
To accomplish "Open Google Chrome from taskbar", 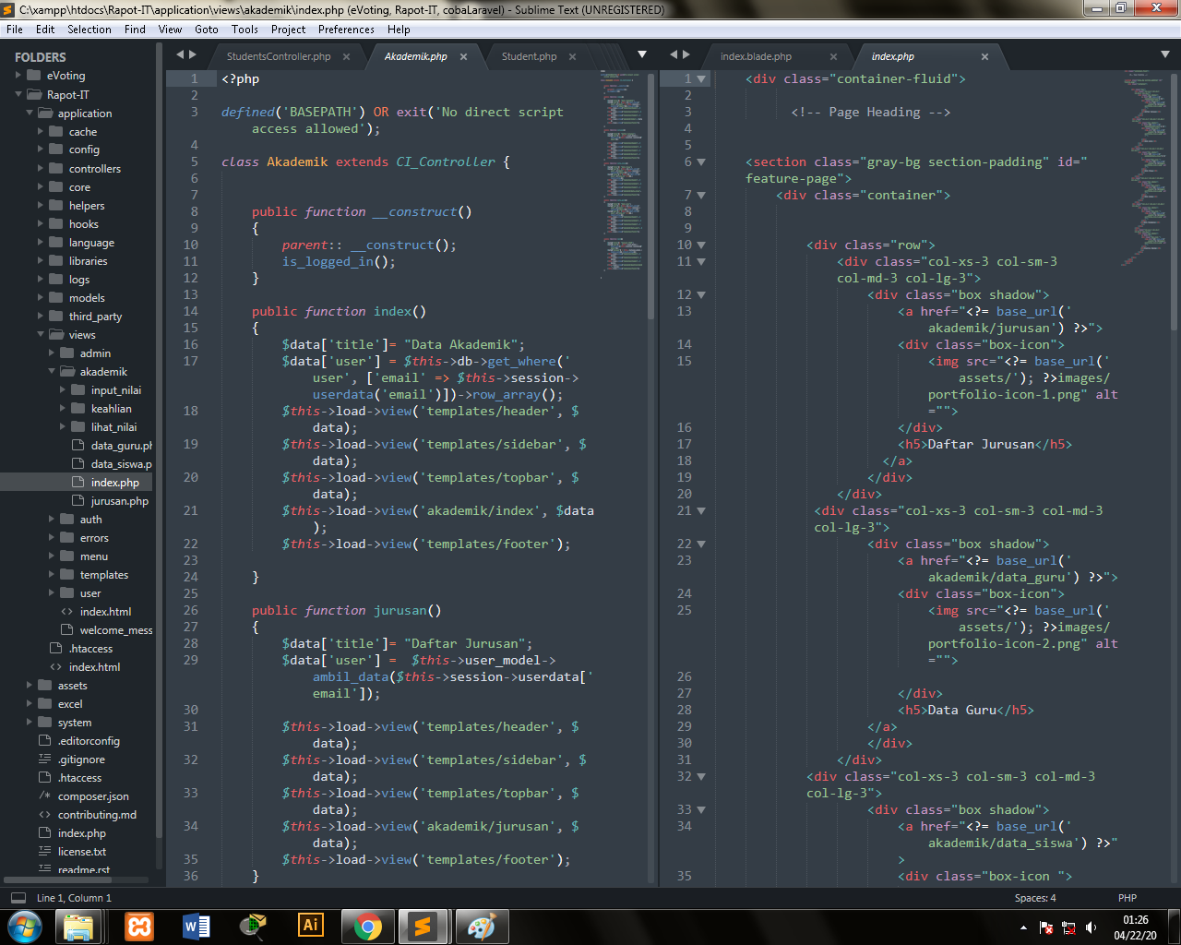I will point(368,927).
